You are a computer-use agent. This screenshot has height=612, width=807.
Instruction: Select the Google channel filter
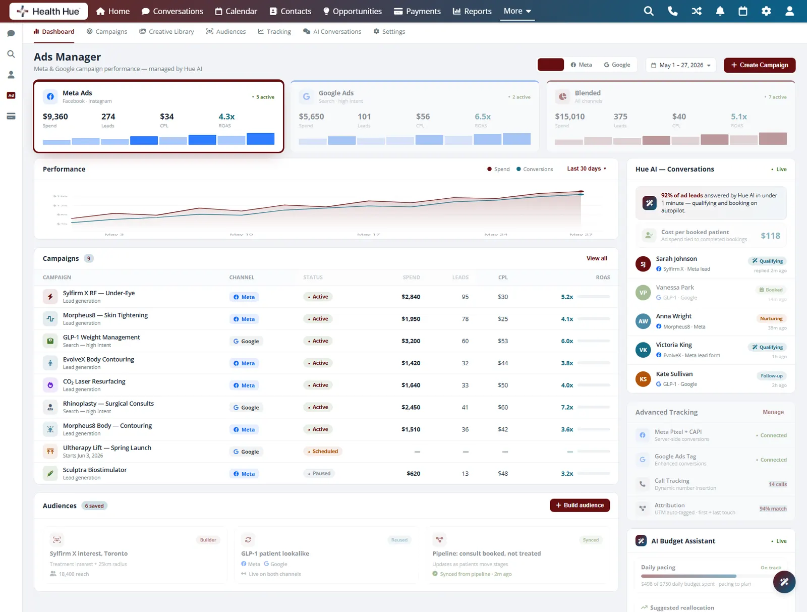pos(617,65)
